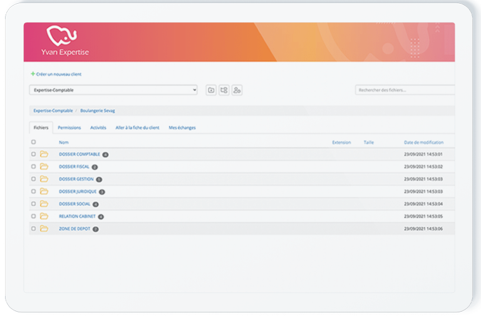The height and width of the screenshot is (318, 481).
Task: Click the date 23/09/2021 14:53:05
Action: tap(423, 216)
